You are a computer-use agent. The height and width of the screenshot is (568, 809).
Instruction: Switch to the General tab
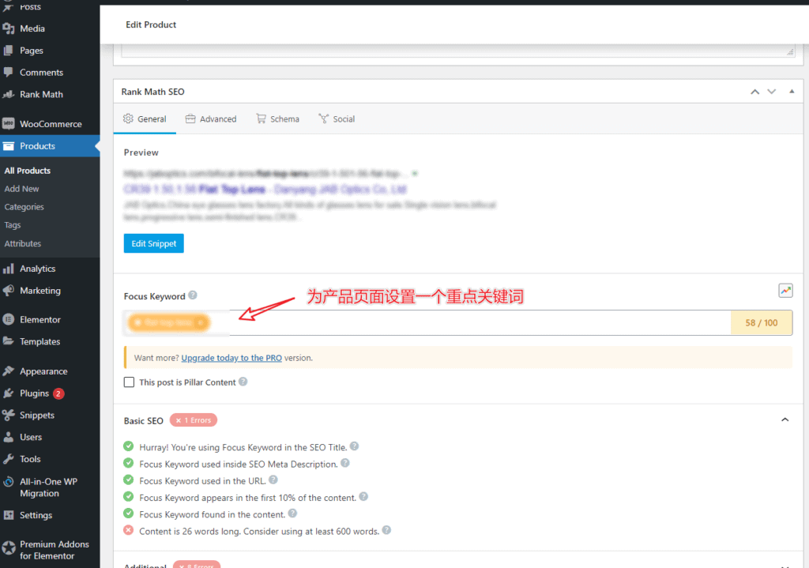(x=145, y=118)
